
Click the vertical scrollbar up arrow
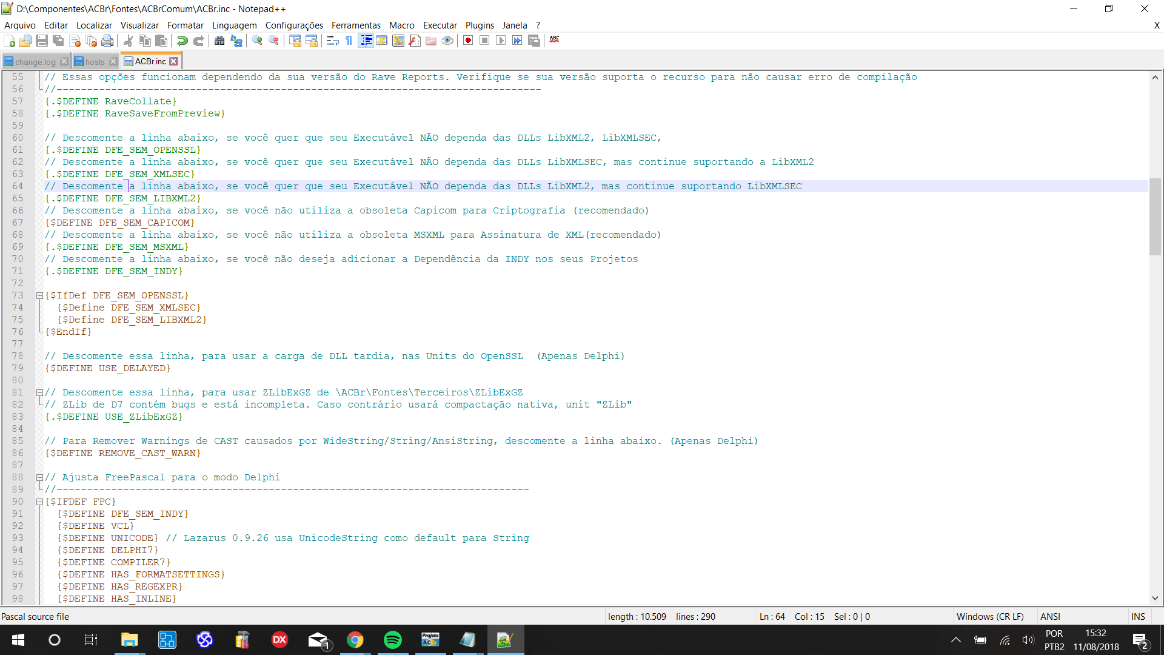point(1155,77)
